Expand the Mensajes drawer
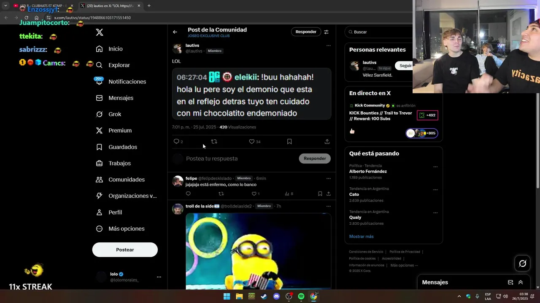Screen dimensions: 540x303 [x=521, y=282]
